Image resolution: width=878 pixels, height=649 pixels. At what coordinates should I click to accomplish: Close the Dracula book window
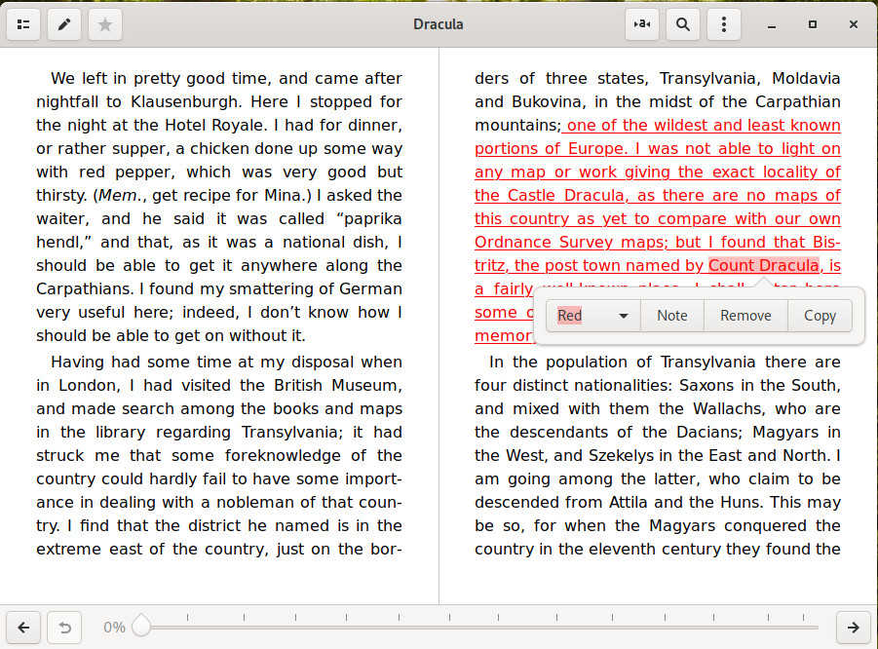tap(853, 24)
